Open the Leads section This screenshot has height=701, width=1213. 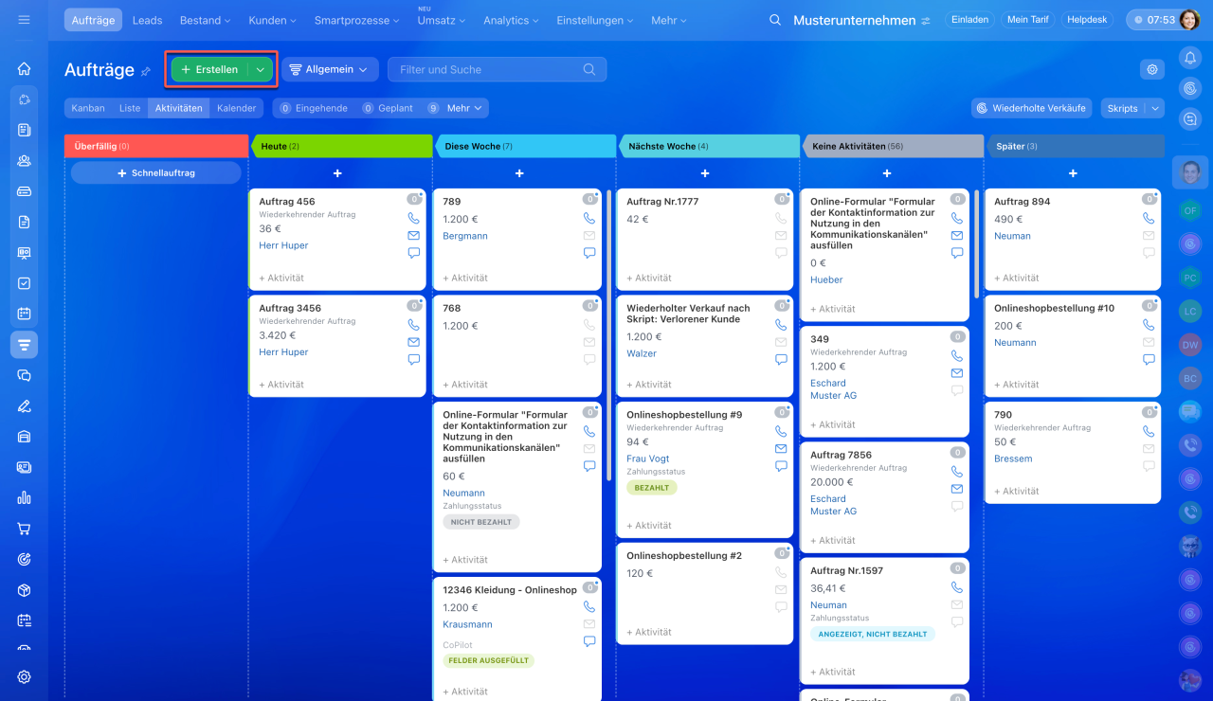point(147,20)
